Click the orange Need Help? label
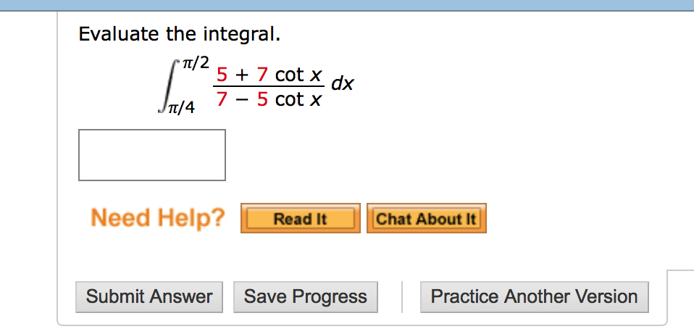This screenshot has width=694, height=329. pyautogui.click(x=158, y=217)
